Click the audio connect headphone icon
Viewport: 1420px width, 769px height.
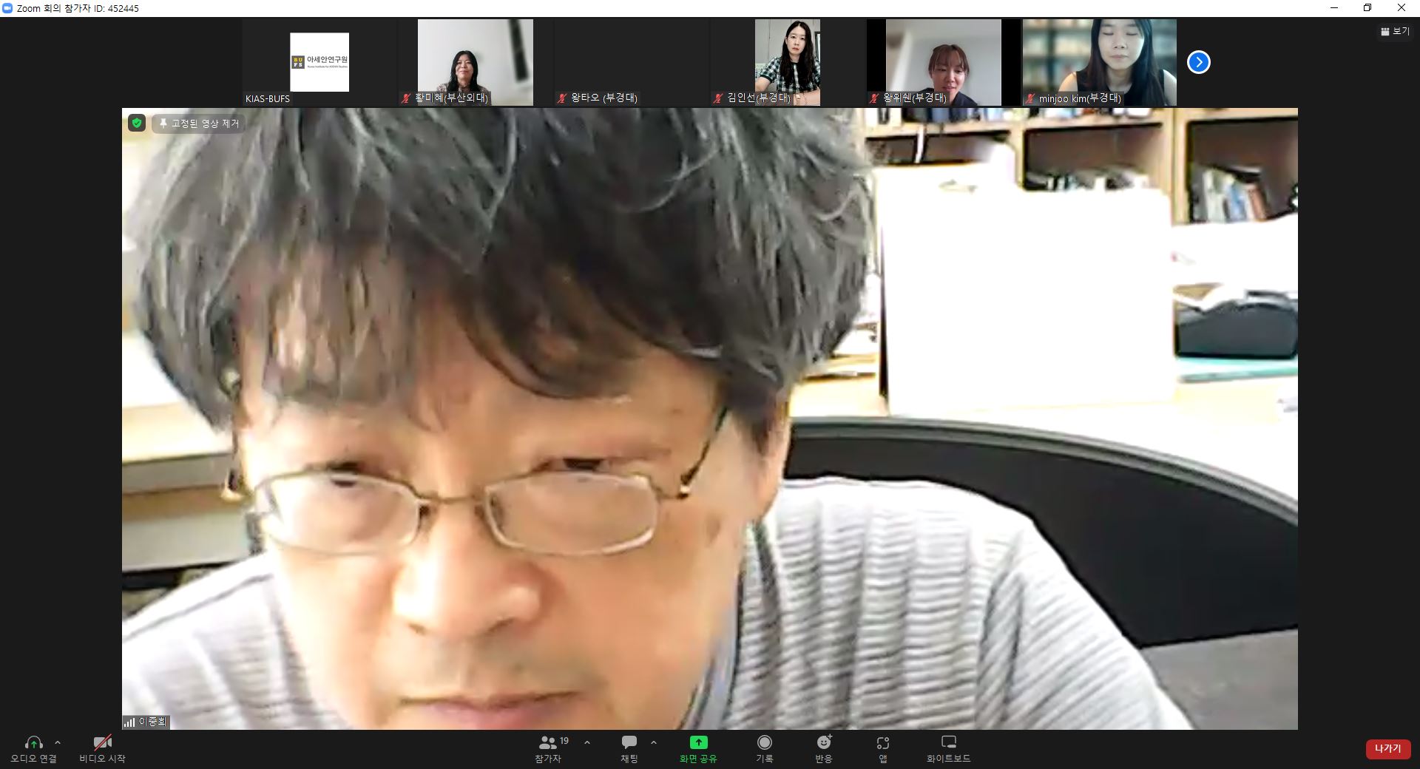(33, 742)
